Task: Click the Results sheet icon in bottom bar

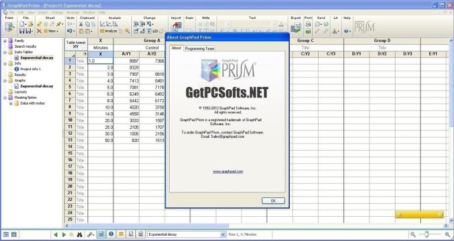Action: click(121, 235)
